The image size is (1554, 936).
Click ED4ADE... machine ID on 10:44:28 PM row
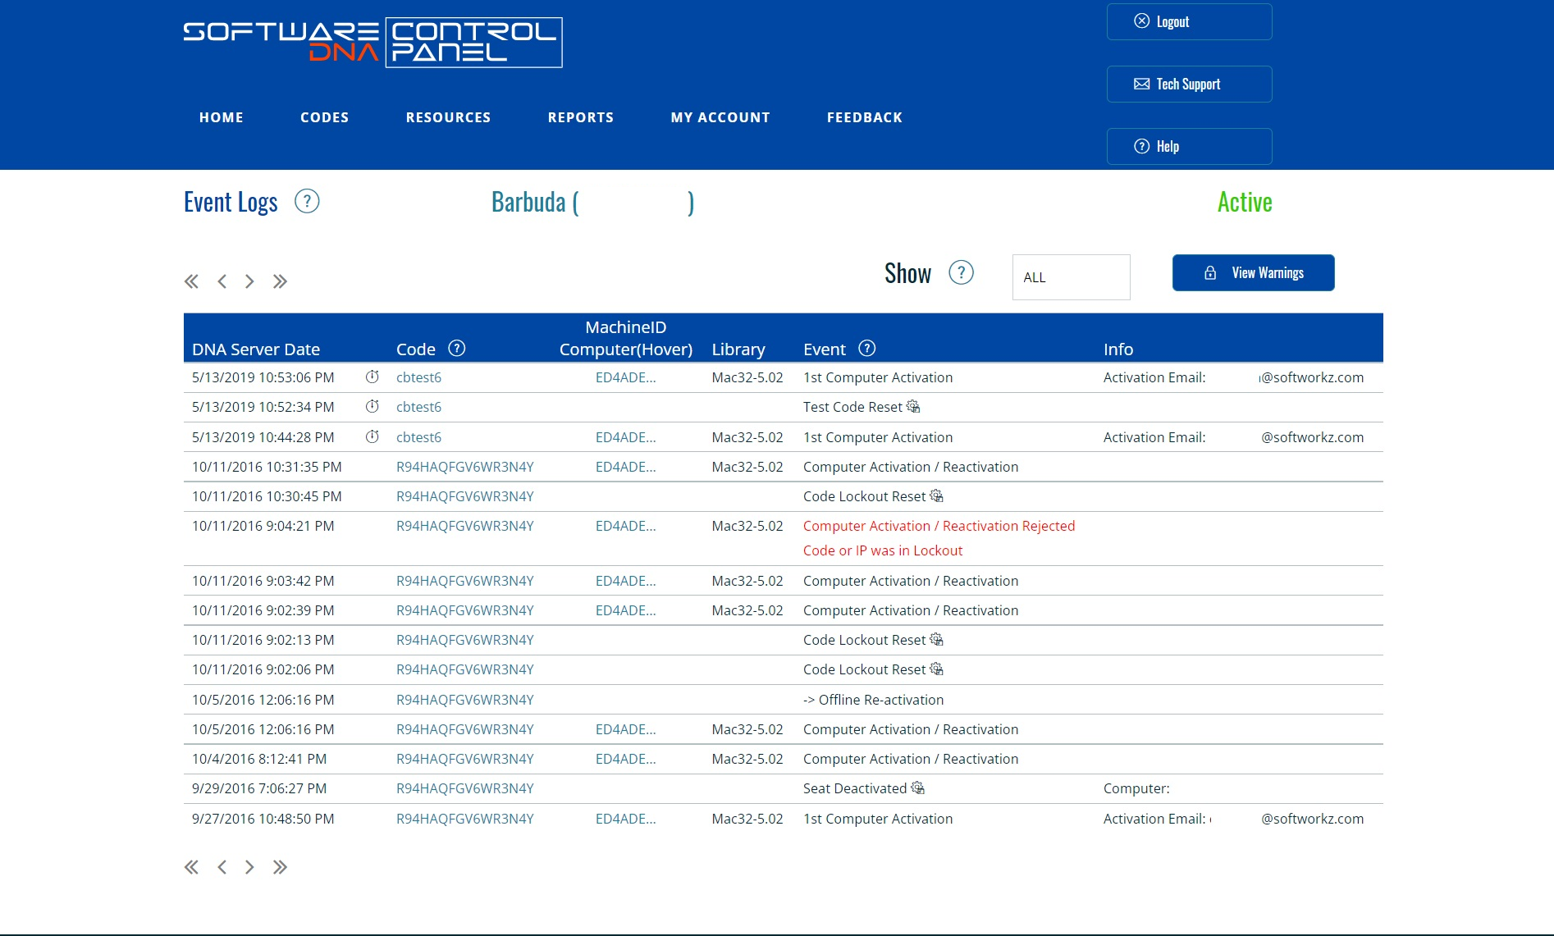[625, 437]
